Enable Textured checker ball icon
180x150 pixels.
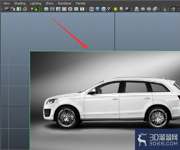click(x=109, y=9)
